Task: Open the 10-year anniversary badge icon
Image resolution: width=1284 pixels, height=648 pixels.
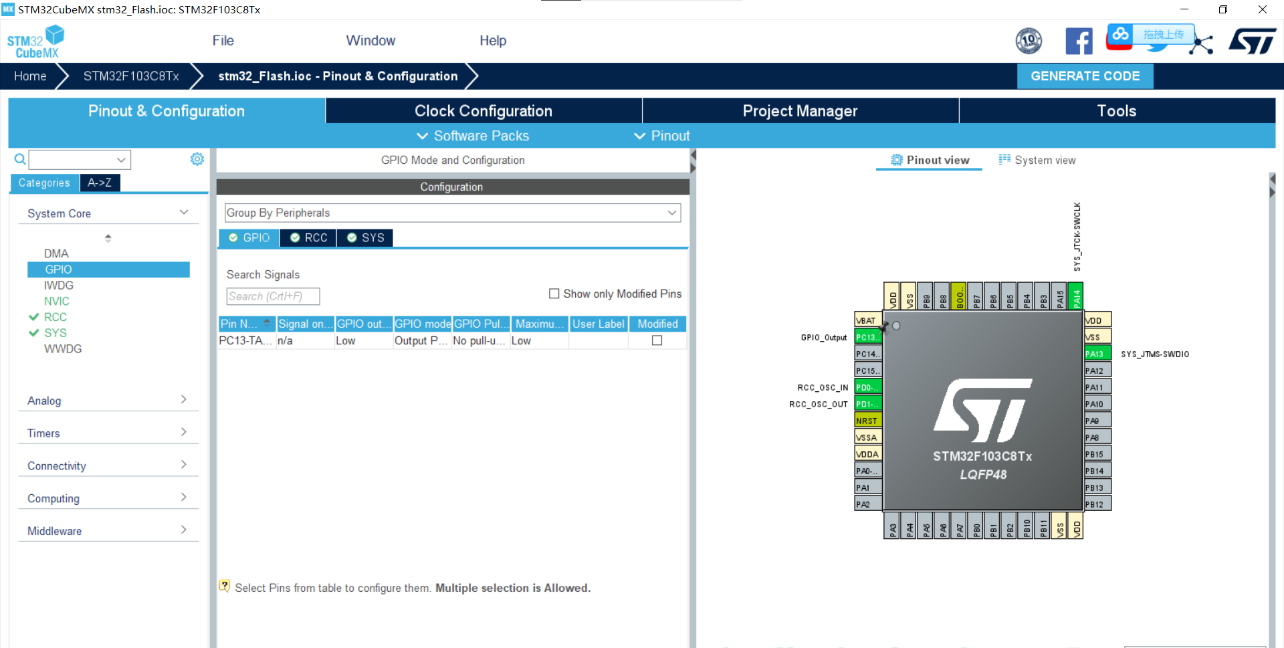Action: pos(1029,41)
